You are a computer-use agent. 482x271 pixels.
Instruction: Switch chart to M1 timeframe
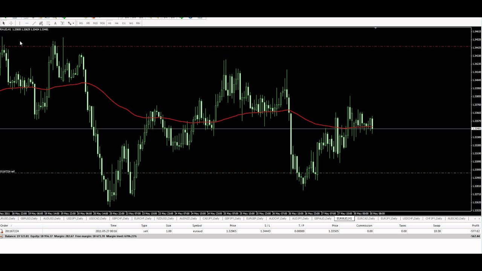[x=81, y=23]
